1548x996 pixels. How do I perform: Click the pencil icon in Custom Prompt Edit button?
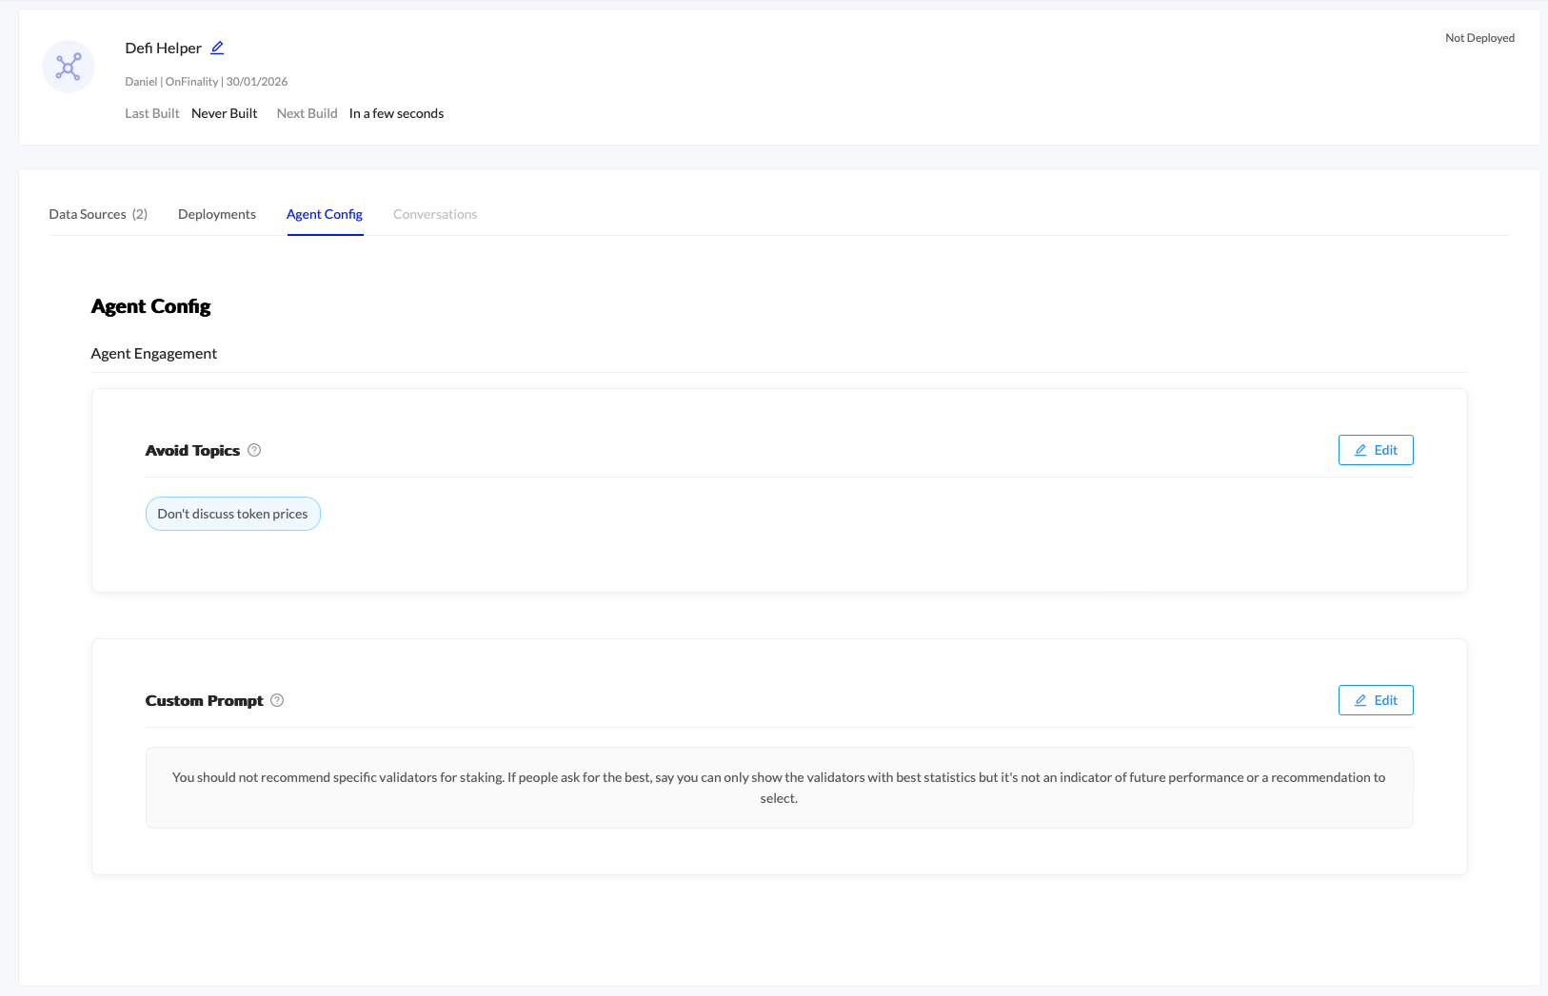tap(1360, 700)
